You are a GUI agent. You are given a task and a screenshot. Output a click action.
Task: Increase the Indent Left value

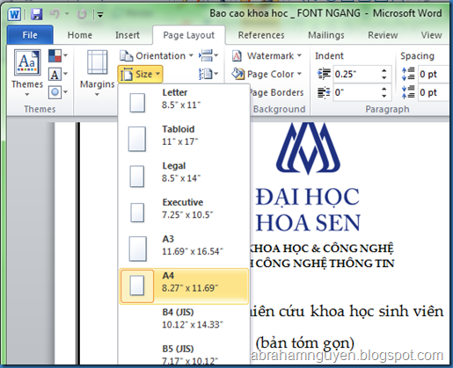(x=384, y=71)
